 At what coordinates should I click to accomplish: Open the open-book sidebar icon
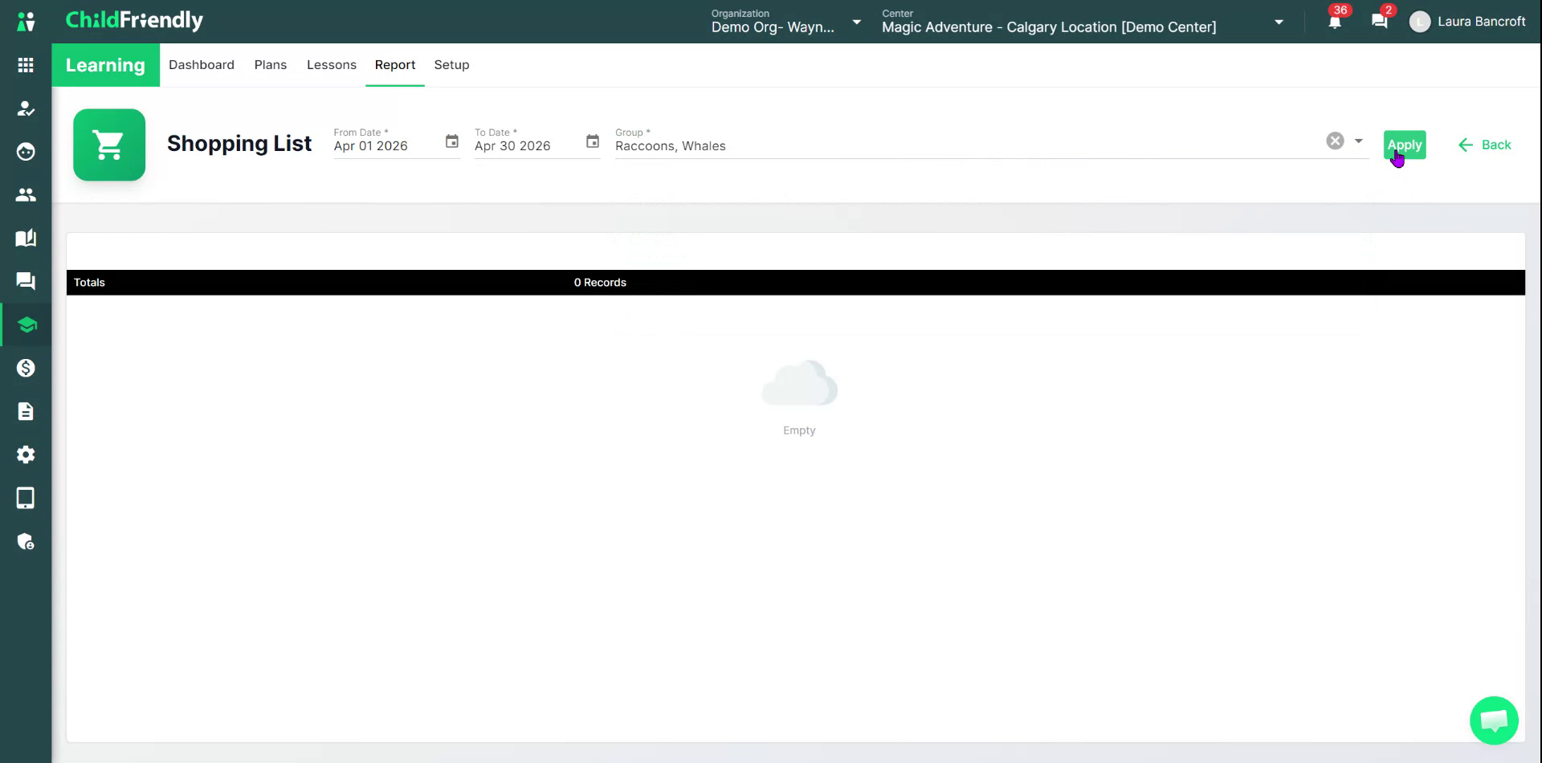[x=26, y=239]
